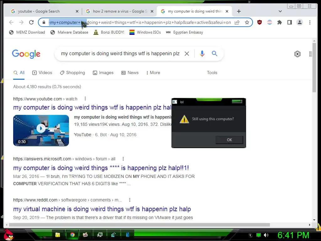This screenshot has height=241, width=321.
Task: Select the All results tab
Action: [19, 72]
